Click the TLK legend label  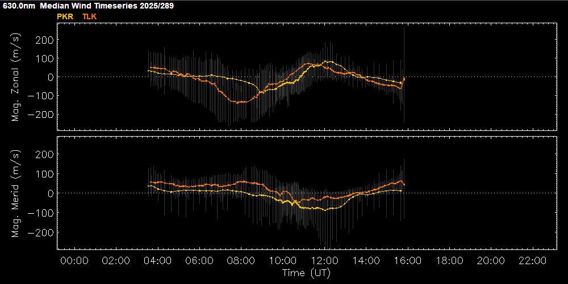pos(90,16)
